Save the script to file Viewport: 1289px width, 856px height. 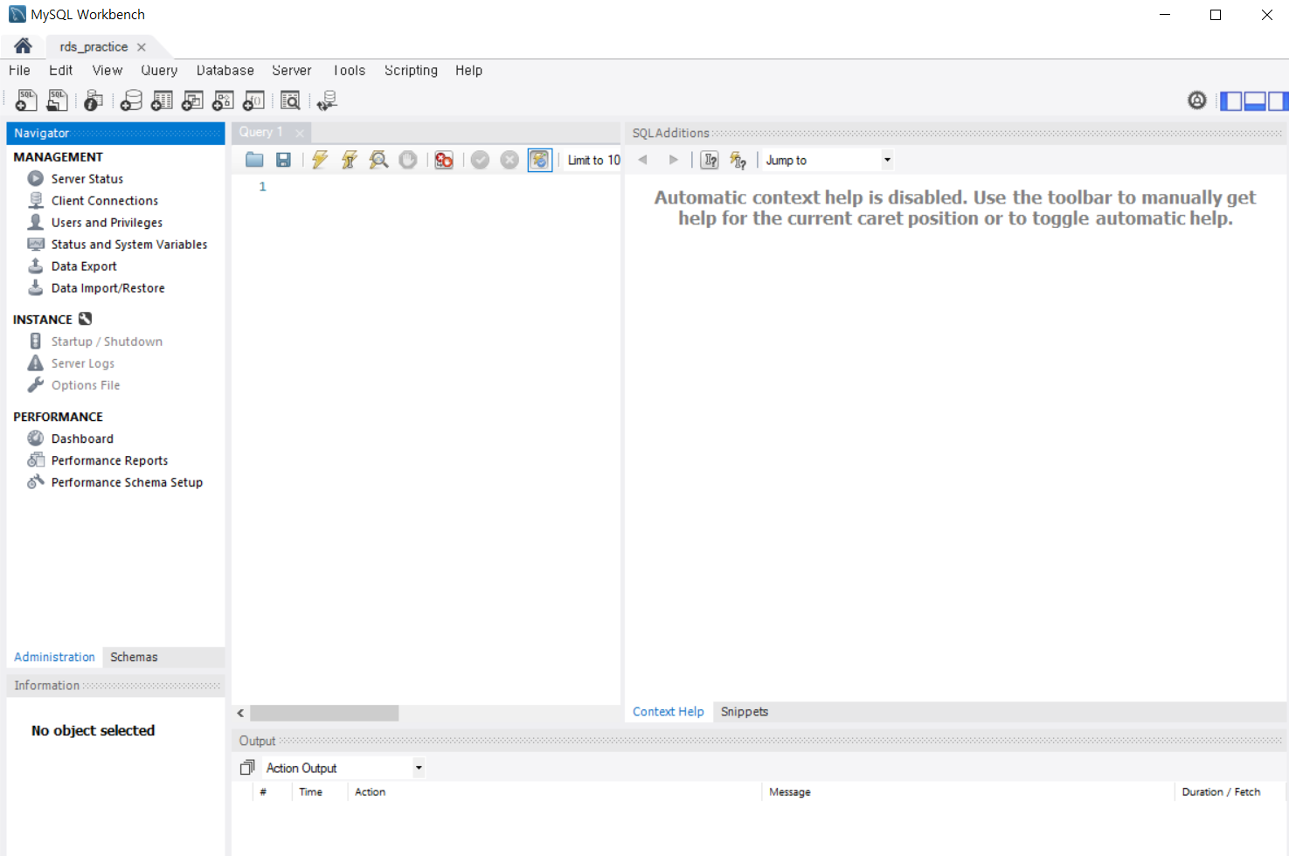(283, 160)
